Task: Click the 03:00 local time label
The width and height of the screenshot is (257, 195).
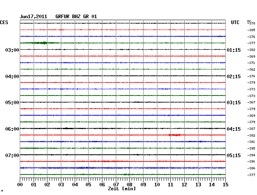Action: point(12,50)
